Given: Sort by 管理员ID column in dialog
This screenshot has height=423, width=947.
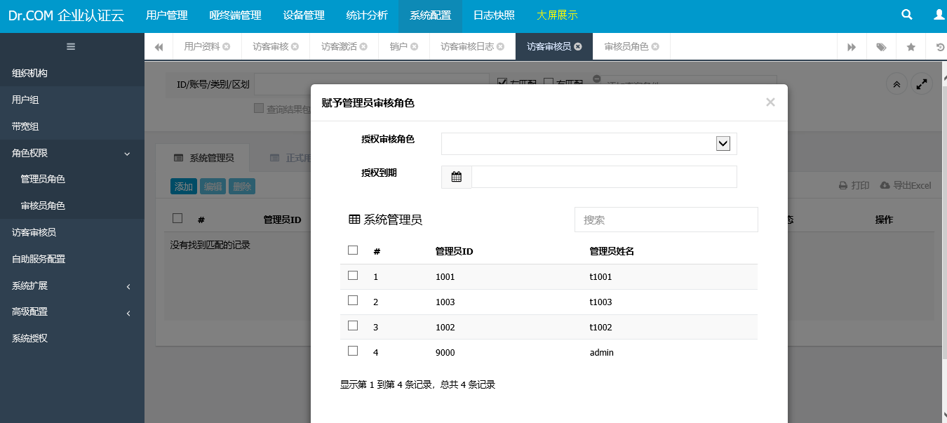Looking at the screenshot, I should click(455, 251).
